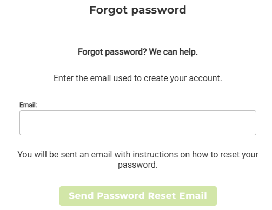Click the 'Email:' label to focus the field
Viewport: 272px width, 210px height.
(x=28, y=105)
